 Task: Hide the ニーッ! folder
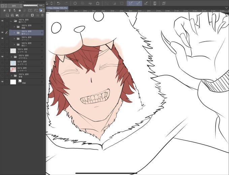[2, 38]
